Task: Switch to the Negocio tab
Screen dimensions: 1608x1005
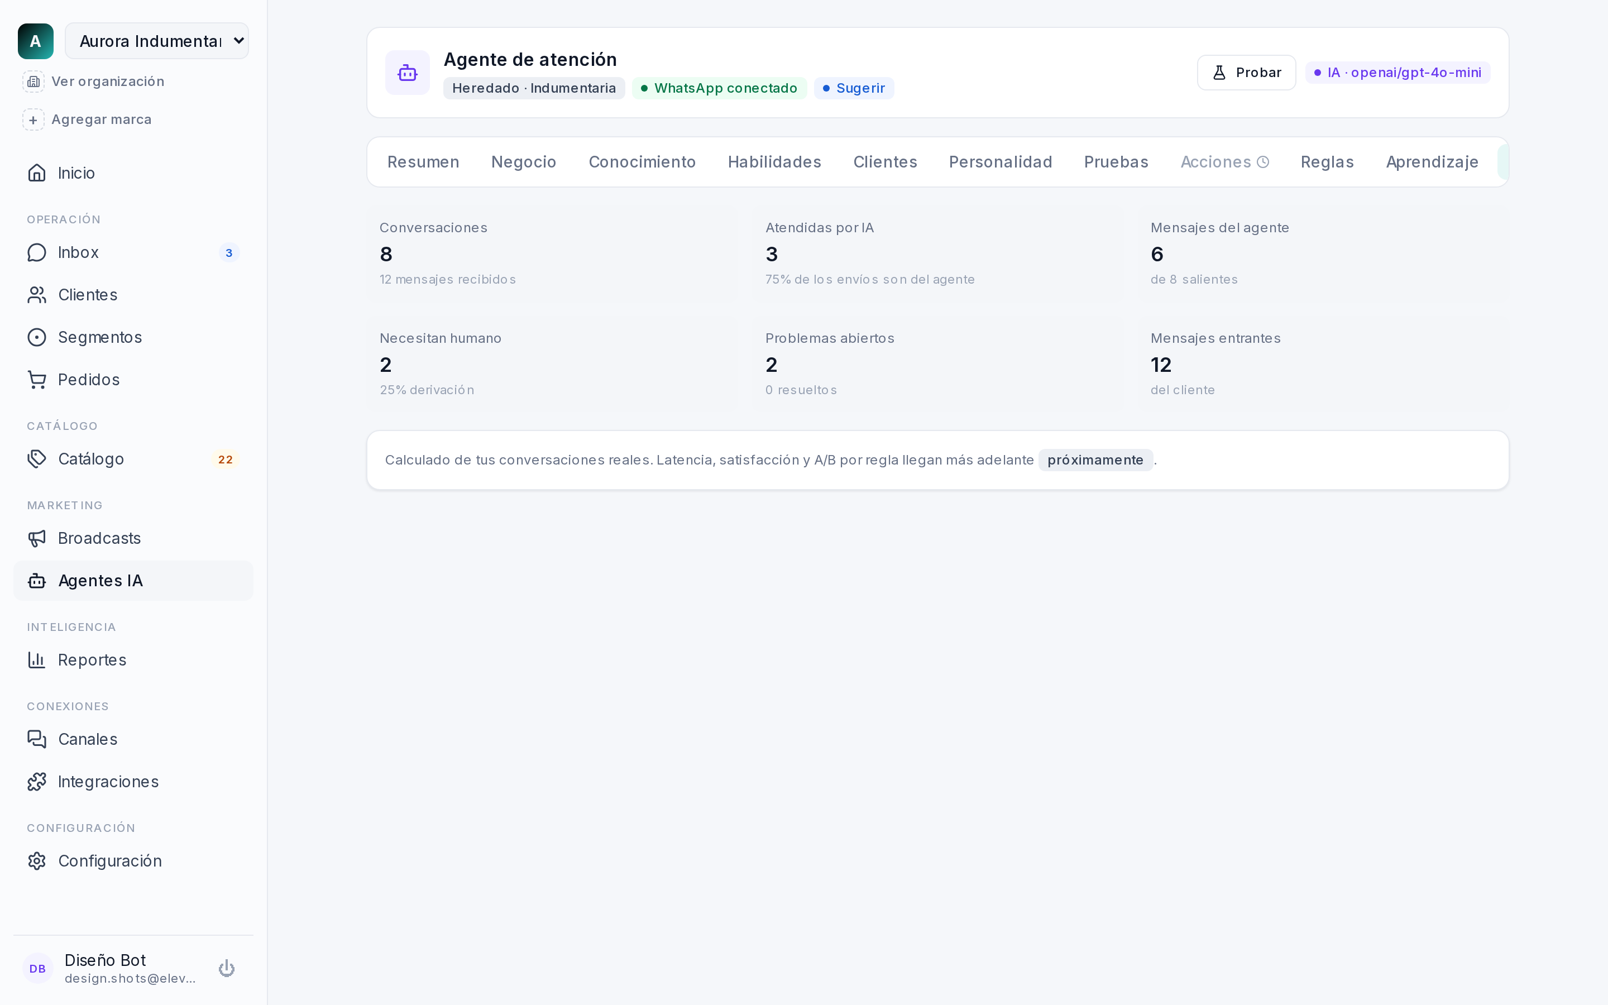Action: point(524,162)
